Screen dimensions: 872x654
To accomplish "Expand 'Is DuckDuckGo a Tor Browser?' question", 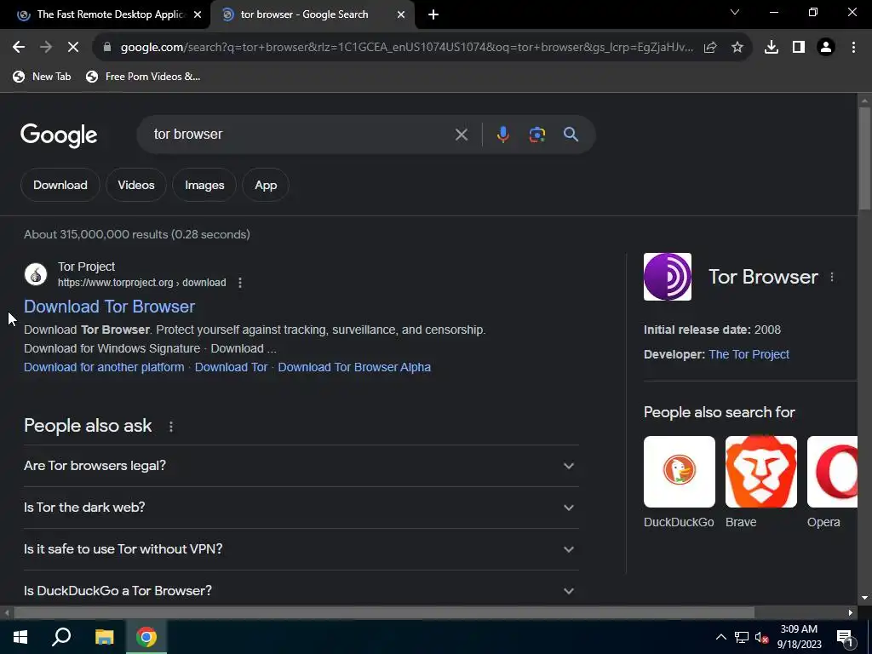I will (x=301, y=591).
